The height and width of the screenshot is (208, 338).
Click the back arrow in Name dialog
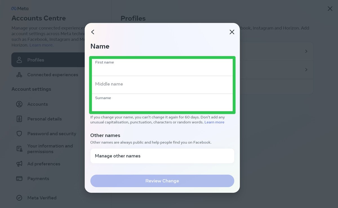93,32
